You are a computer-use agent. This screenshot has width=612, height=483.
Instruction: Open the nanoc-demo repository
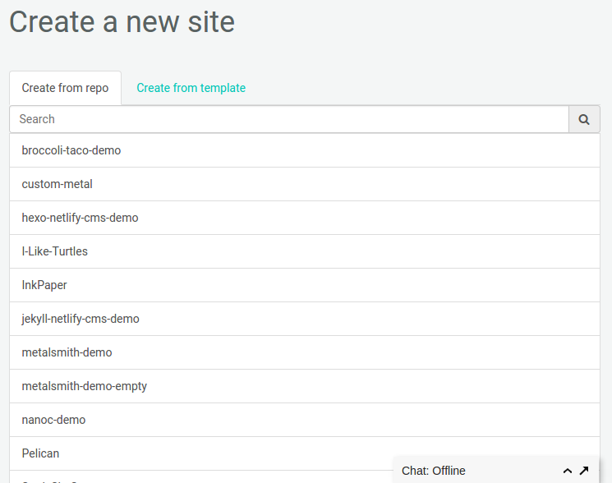tap(53, 420)
